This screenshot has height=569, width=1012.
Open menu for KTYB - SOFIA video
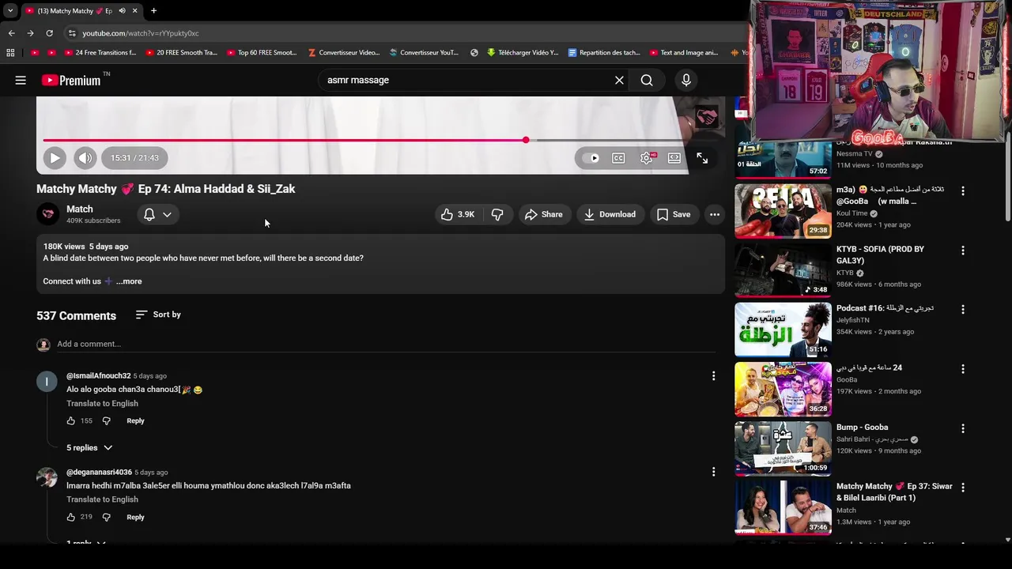coord(962,251)
